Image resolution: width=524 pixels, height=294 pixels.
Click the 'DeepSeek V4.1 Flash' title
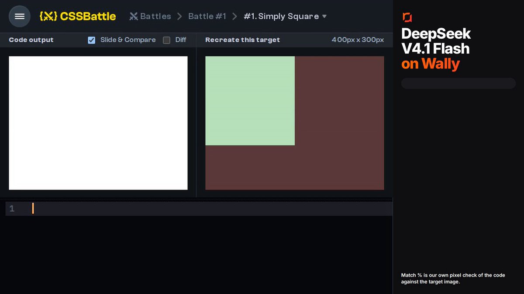tap(436, 41)
